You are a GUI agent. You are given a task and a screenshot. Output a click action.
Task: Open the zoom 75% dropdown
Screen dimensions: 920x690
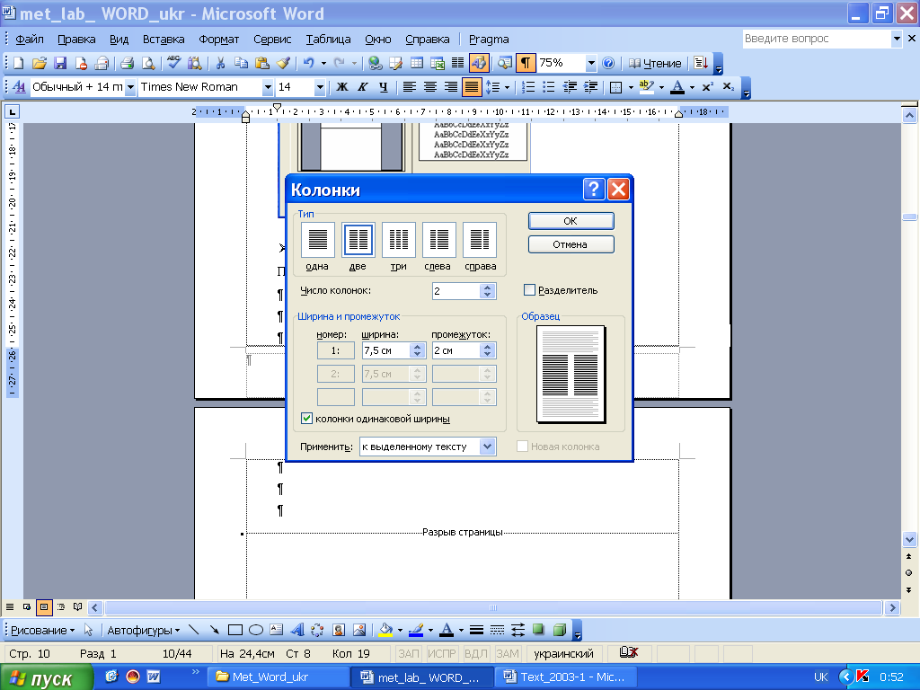[591, 63]
